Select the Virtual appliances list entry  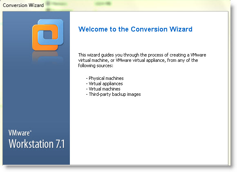104,84
